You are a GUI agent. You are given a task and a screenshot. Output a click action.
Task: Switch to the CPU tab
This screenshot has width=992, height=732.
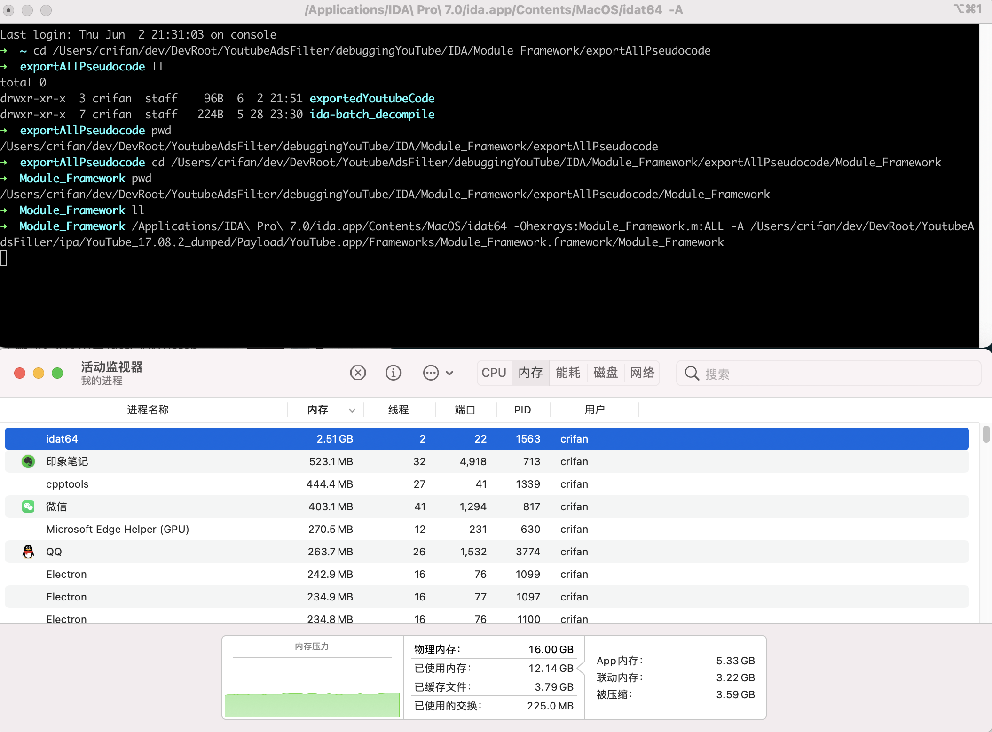pos(494,373)
